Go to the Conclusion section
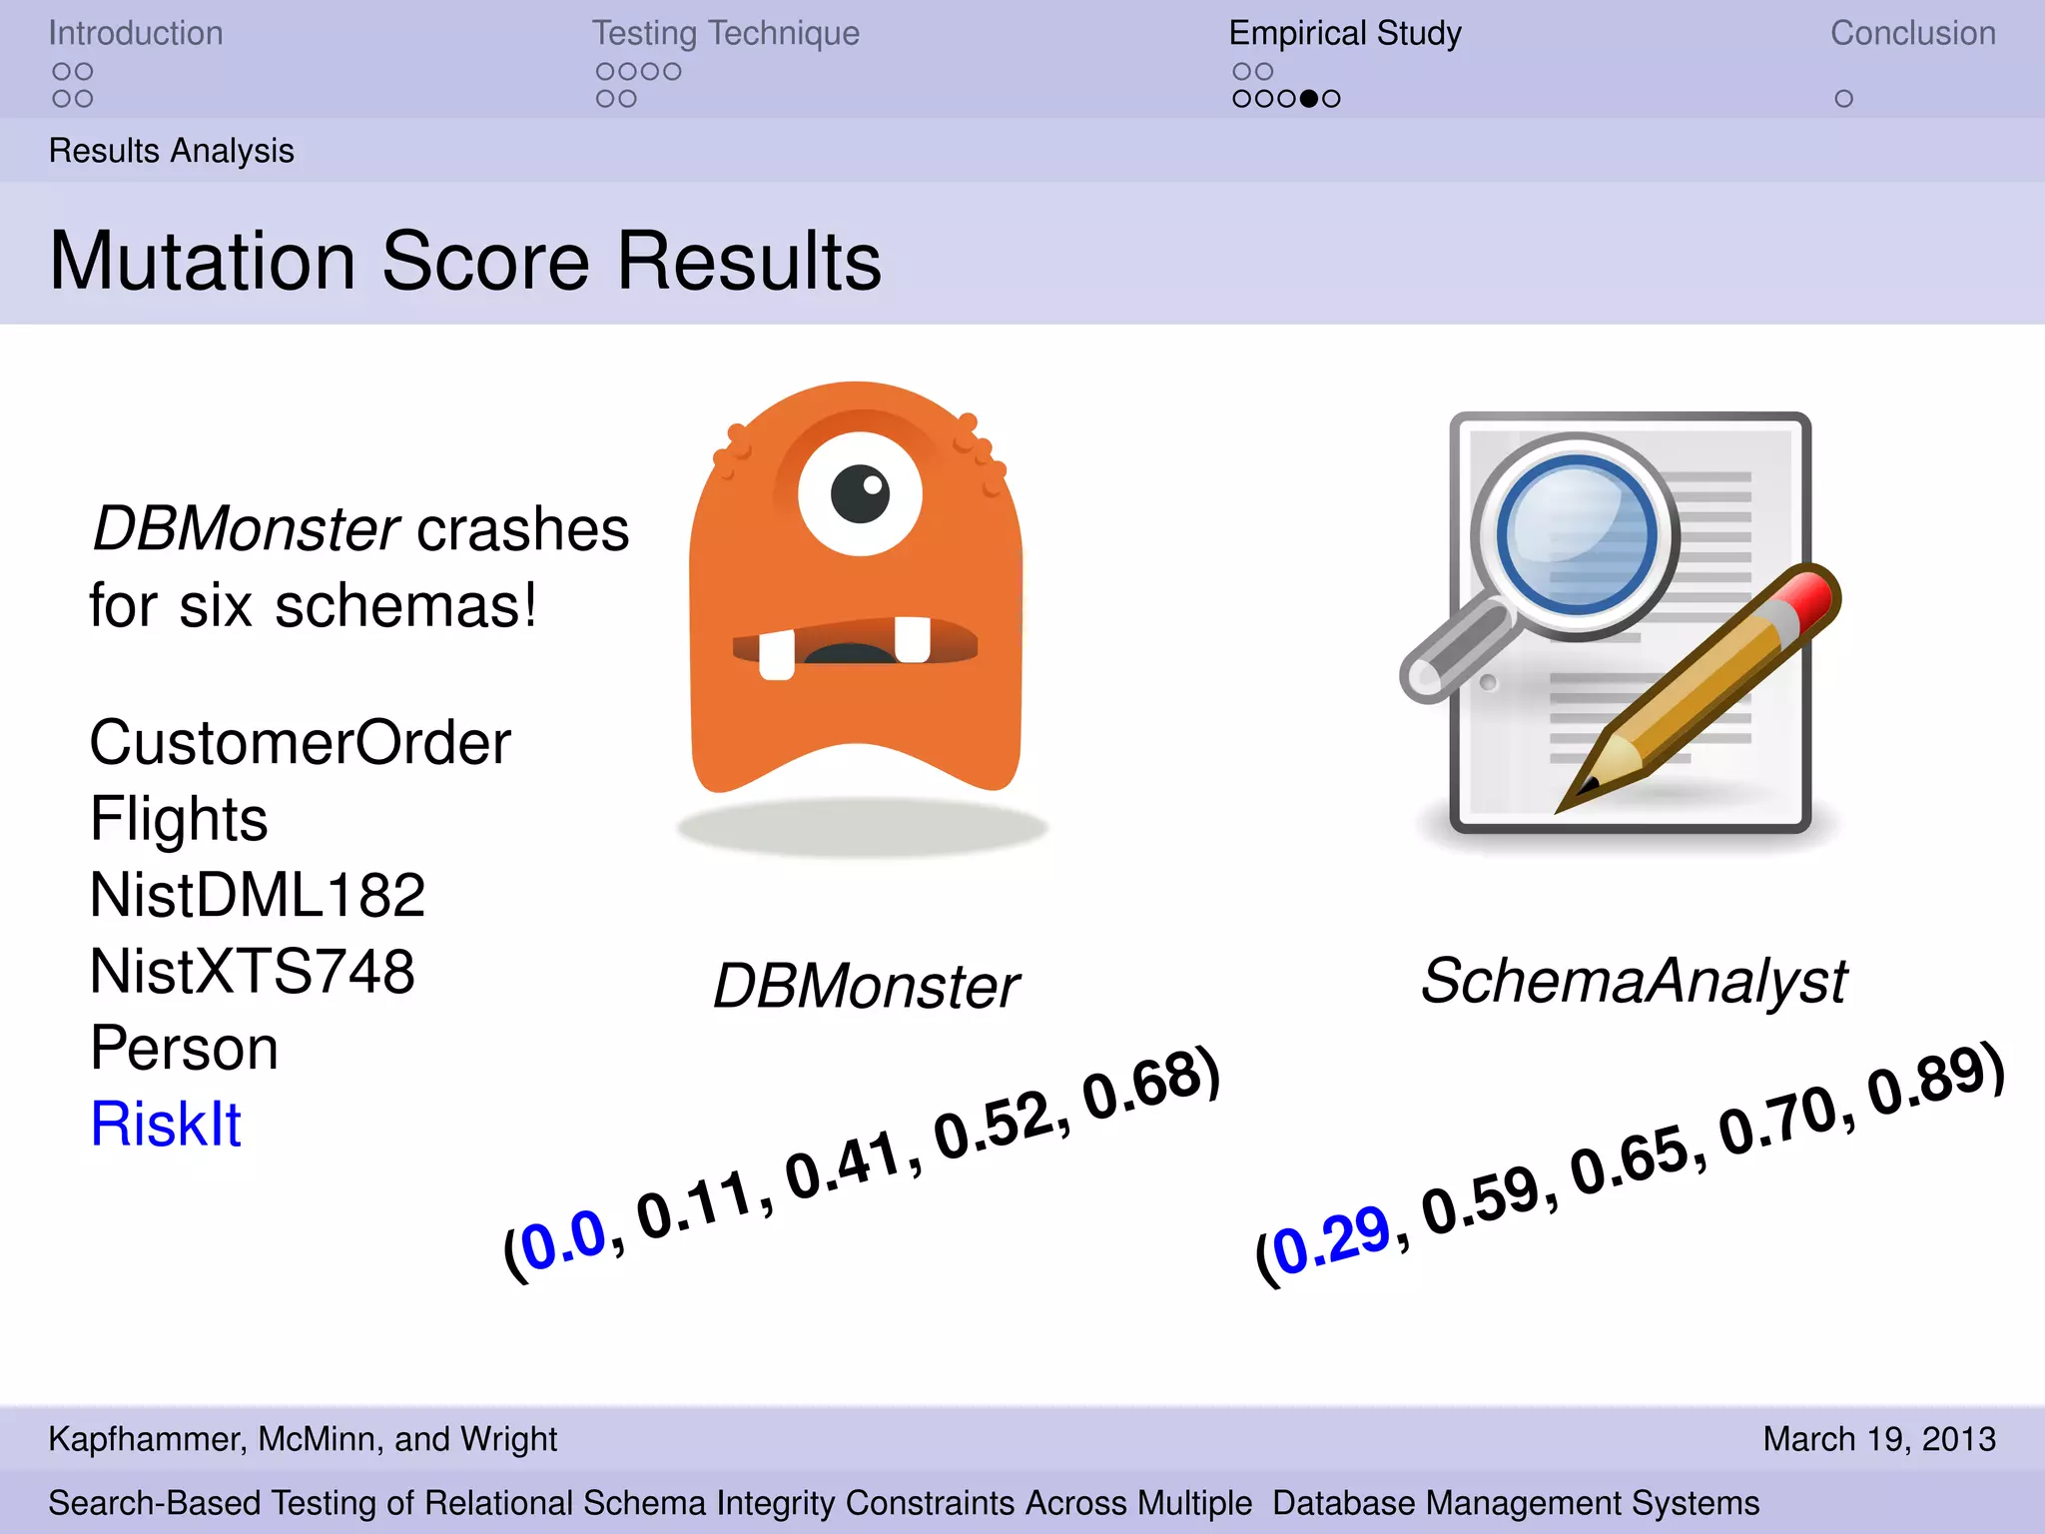The width and height of the screenshot is (2045, 1534). (x=1913, y=33)
